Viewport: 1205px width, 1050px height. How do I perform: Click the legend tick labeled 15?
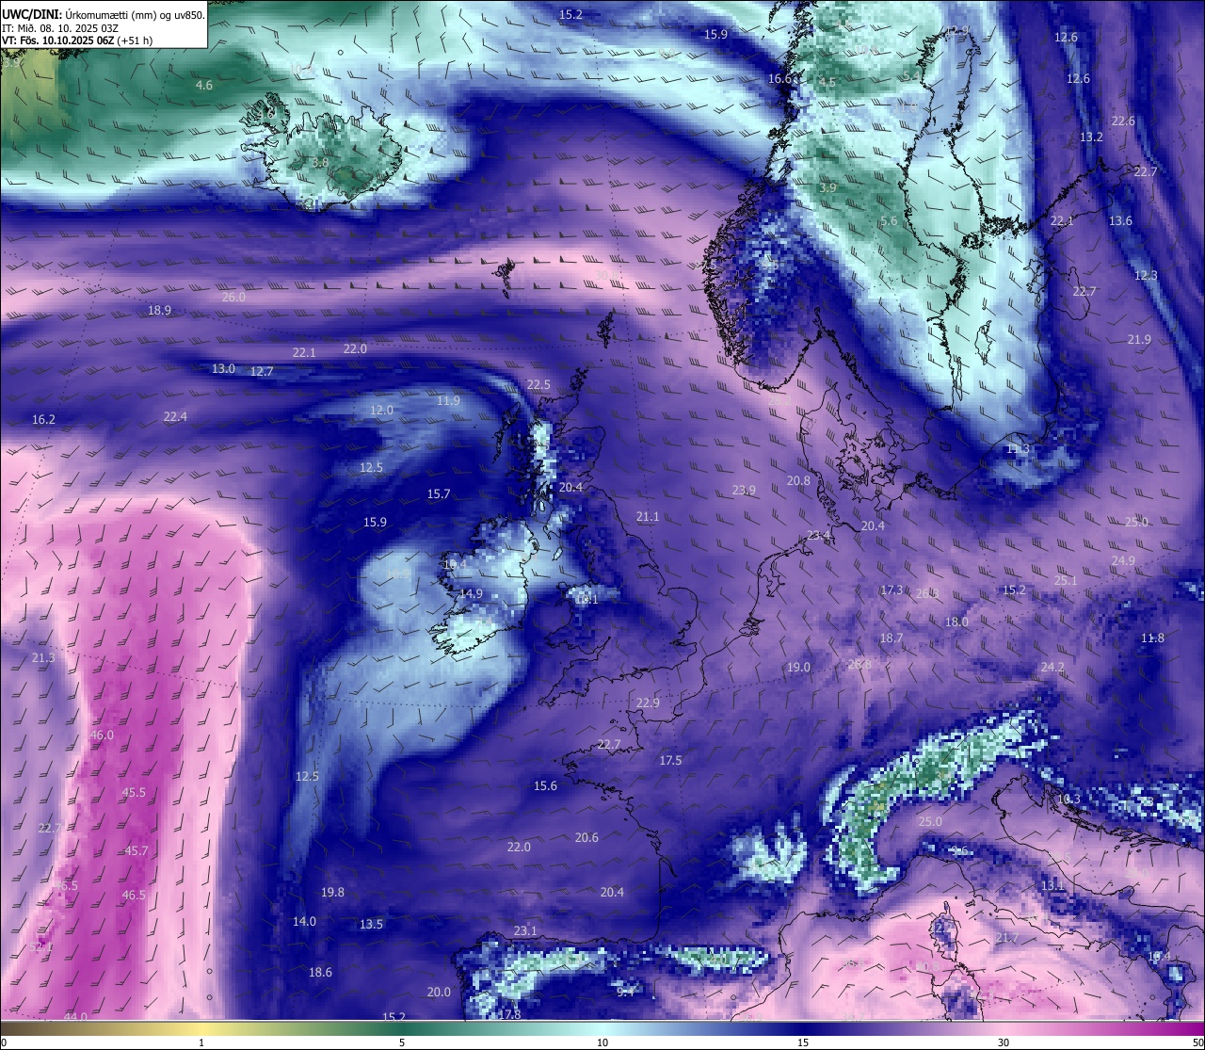pos(803,1042)
